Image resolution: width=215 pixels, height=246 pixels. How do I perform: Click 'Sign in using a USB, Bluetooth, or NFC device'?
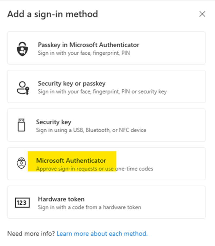[x=91, y=130]
